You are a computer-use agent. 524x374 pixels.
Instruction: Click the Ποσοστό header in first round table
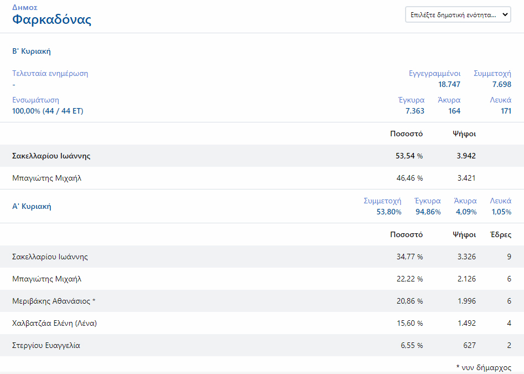[406, 234]
